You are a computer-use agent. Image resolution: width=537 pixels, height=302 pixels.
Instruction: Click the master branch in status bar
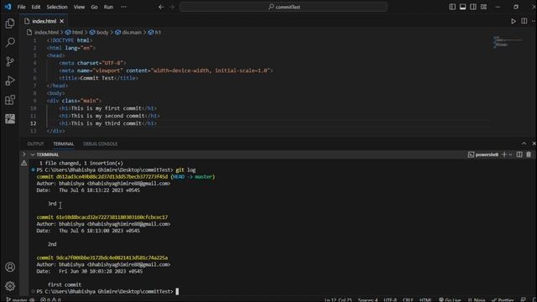[x=17, y=299]
